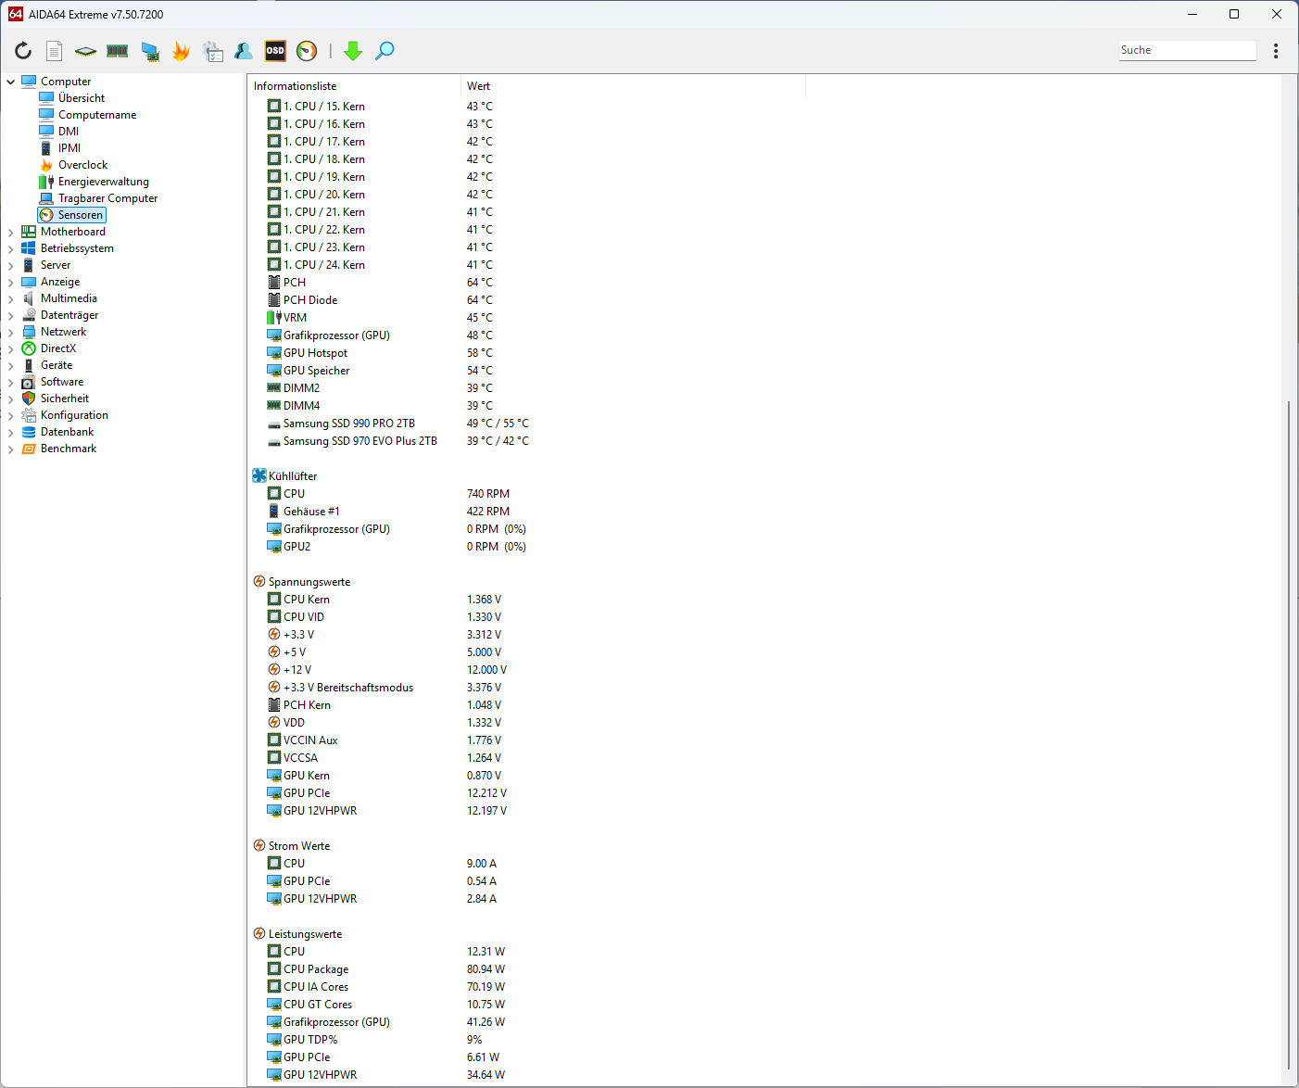This screenshot has width=1299, height=1088.
Task: Select Computername in the tree
Action: click(97, 115)
